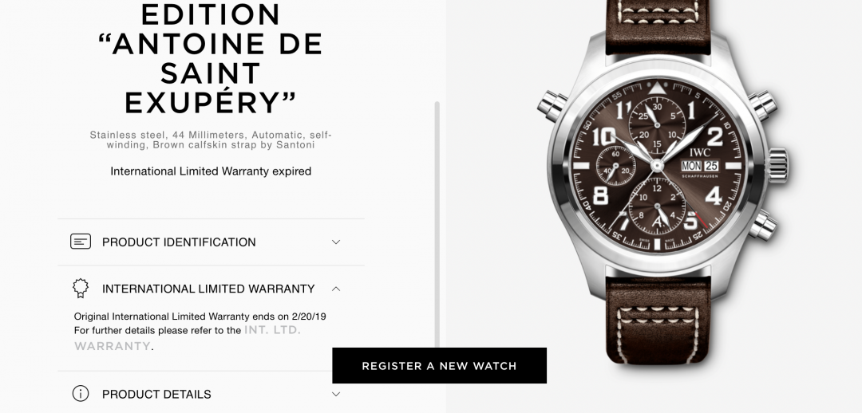Expand the Product Details chevron arrow
Viewport: 862px width, 413px height.
point(336,394)
